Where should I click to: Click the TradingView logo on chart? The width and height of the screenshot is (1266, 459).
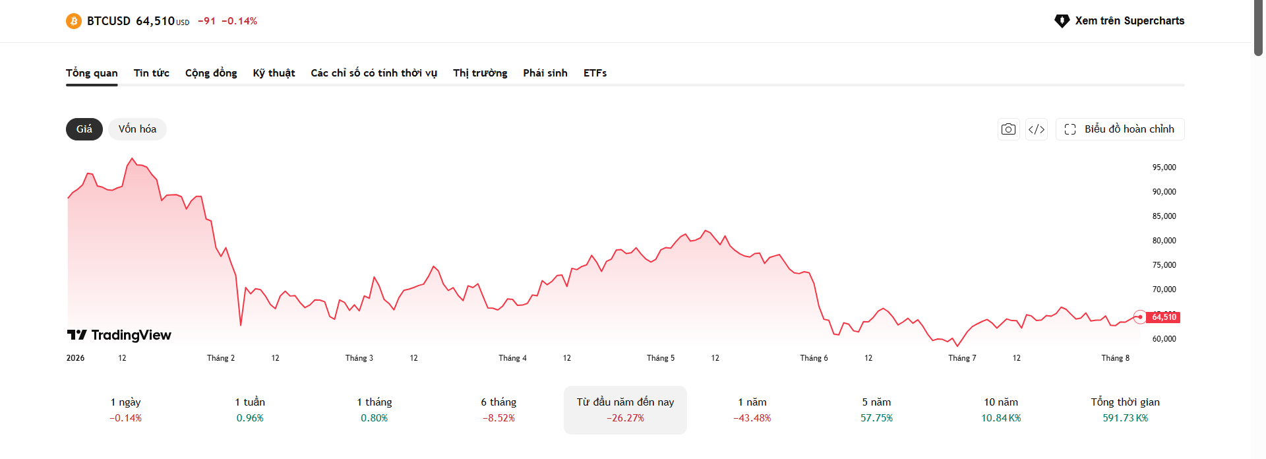pyautogui.click(x=119, y=335)
